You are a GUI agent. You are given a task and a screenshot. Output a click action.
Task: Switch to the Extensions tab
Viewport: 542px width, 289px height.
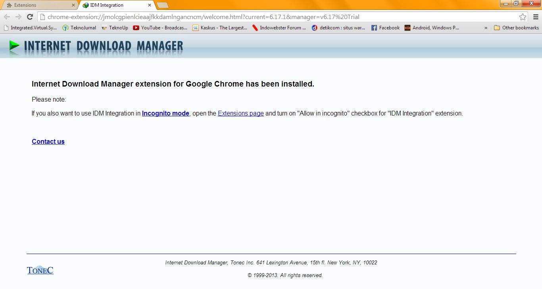pyautogui.click(x=40, y=5)
